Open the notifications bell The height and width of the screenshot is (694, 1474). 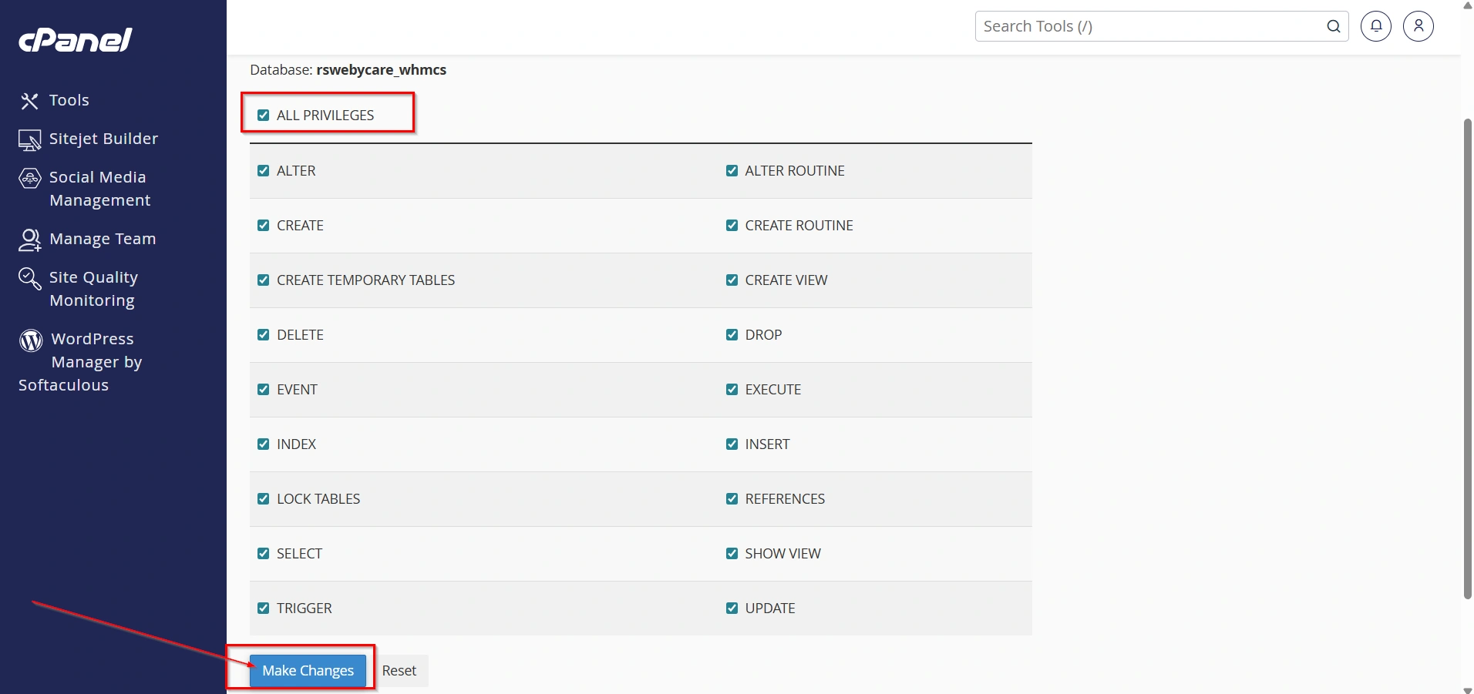(1376, 26)
